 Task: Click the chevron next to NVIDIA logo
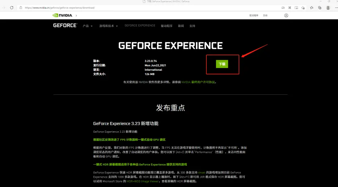coord(76,15)
